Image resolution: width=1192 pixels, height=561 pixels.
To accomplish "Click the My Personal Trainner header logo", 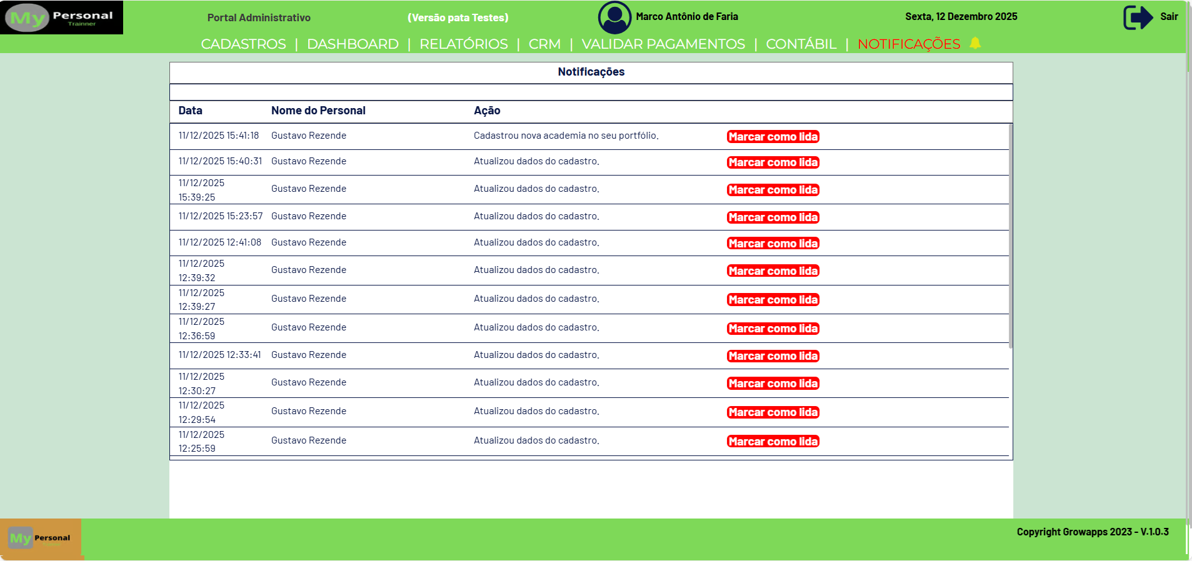I will pos(61,17).
